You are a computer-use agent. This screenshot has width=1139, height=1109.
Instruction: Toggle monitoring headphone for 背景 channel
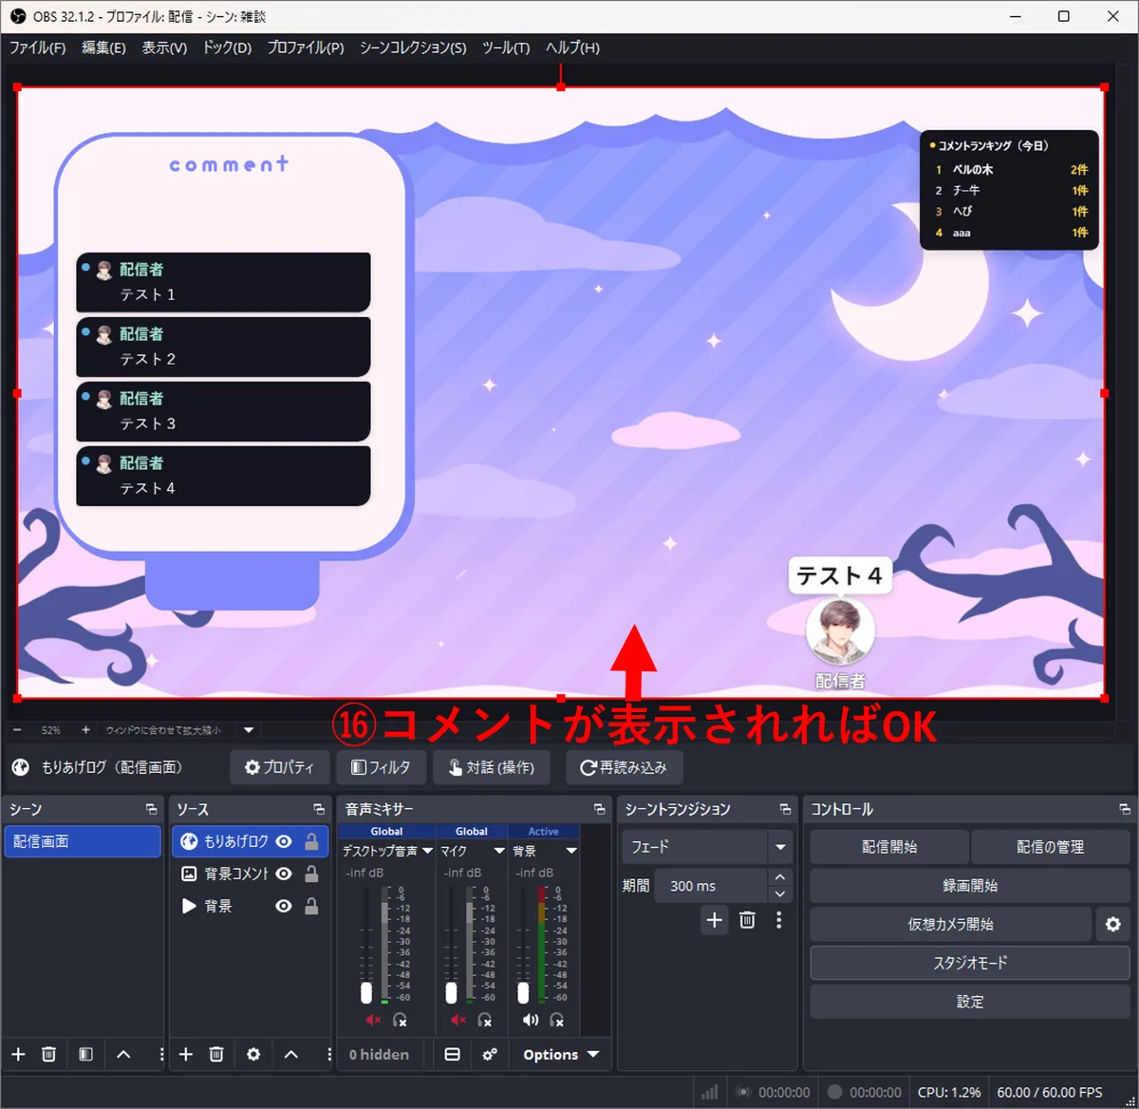(557, 1019)
